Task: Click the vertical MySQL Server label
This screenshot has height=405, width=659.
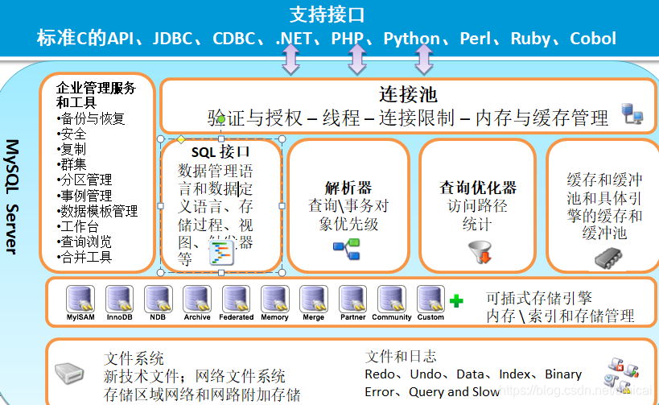Action: tap(12, 196)
